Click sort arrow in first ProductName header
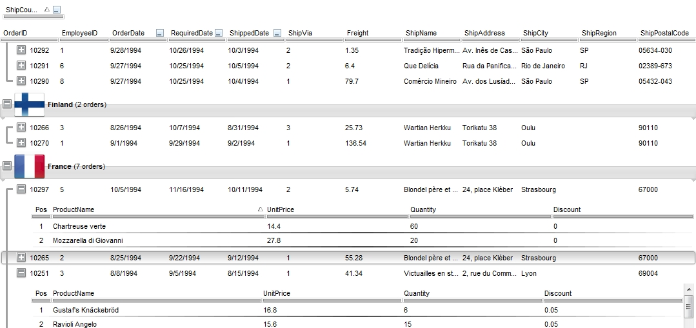The width and height of the screenshot is (696, 328). pyautogui.click(x=260, y=209)
